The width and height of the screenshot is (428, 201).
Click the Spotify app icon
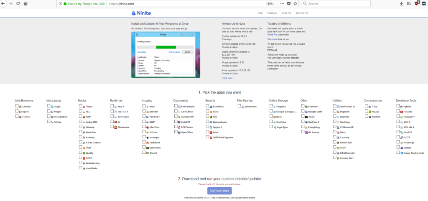(x=84, y=153)
